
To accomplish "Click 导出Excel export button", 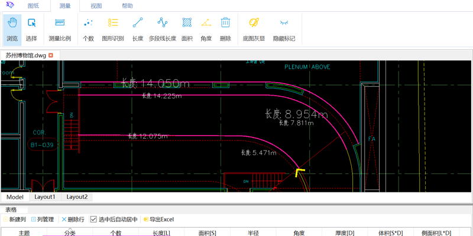I will click(x=158, y=219).
